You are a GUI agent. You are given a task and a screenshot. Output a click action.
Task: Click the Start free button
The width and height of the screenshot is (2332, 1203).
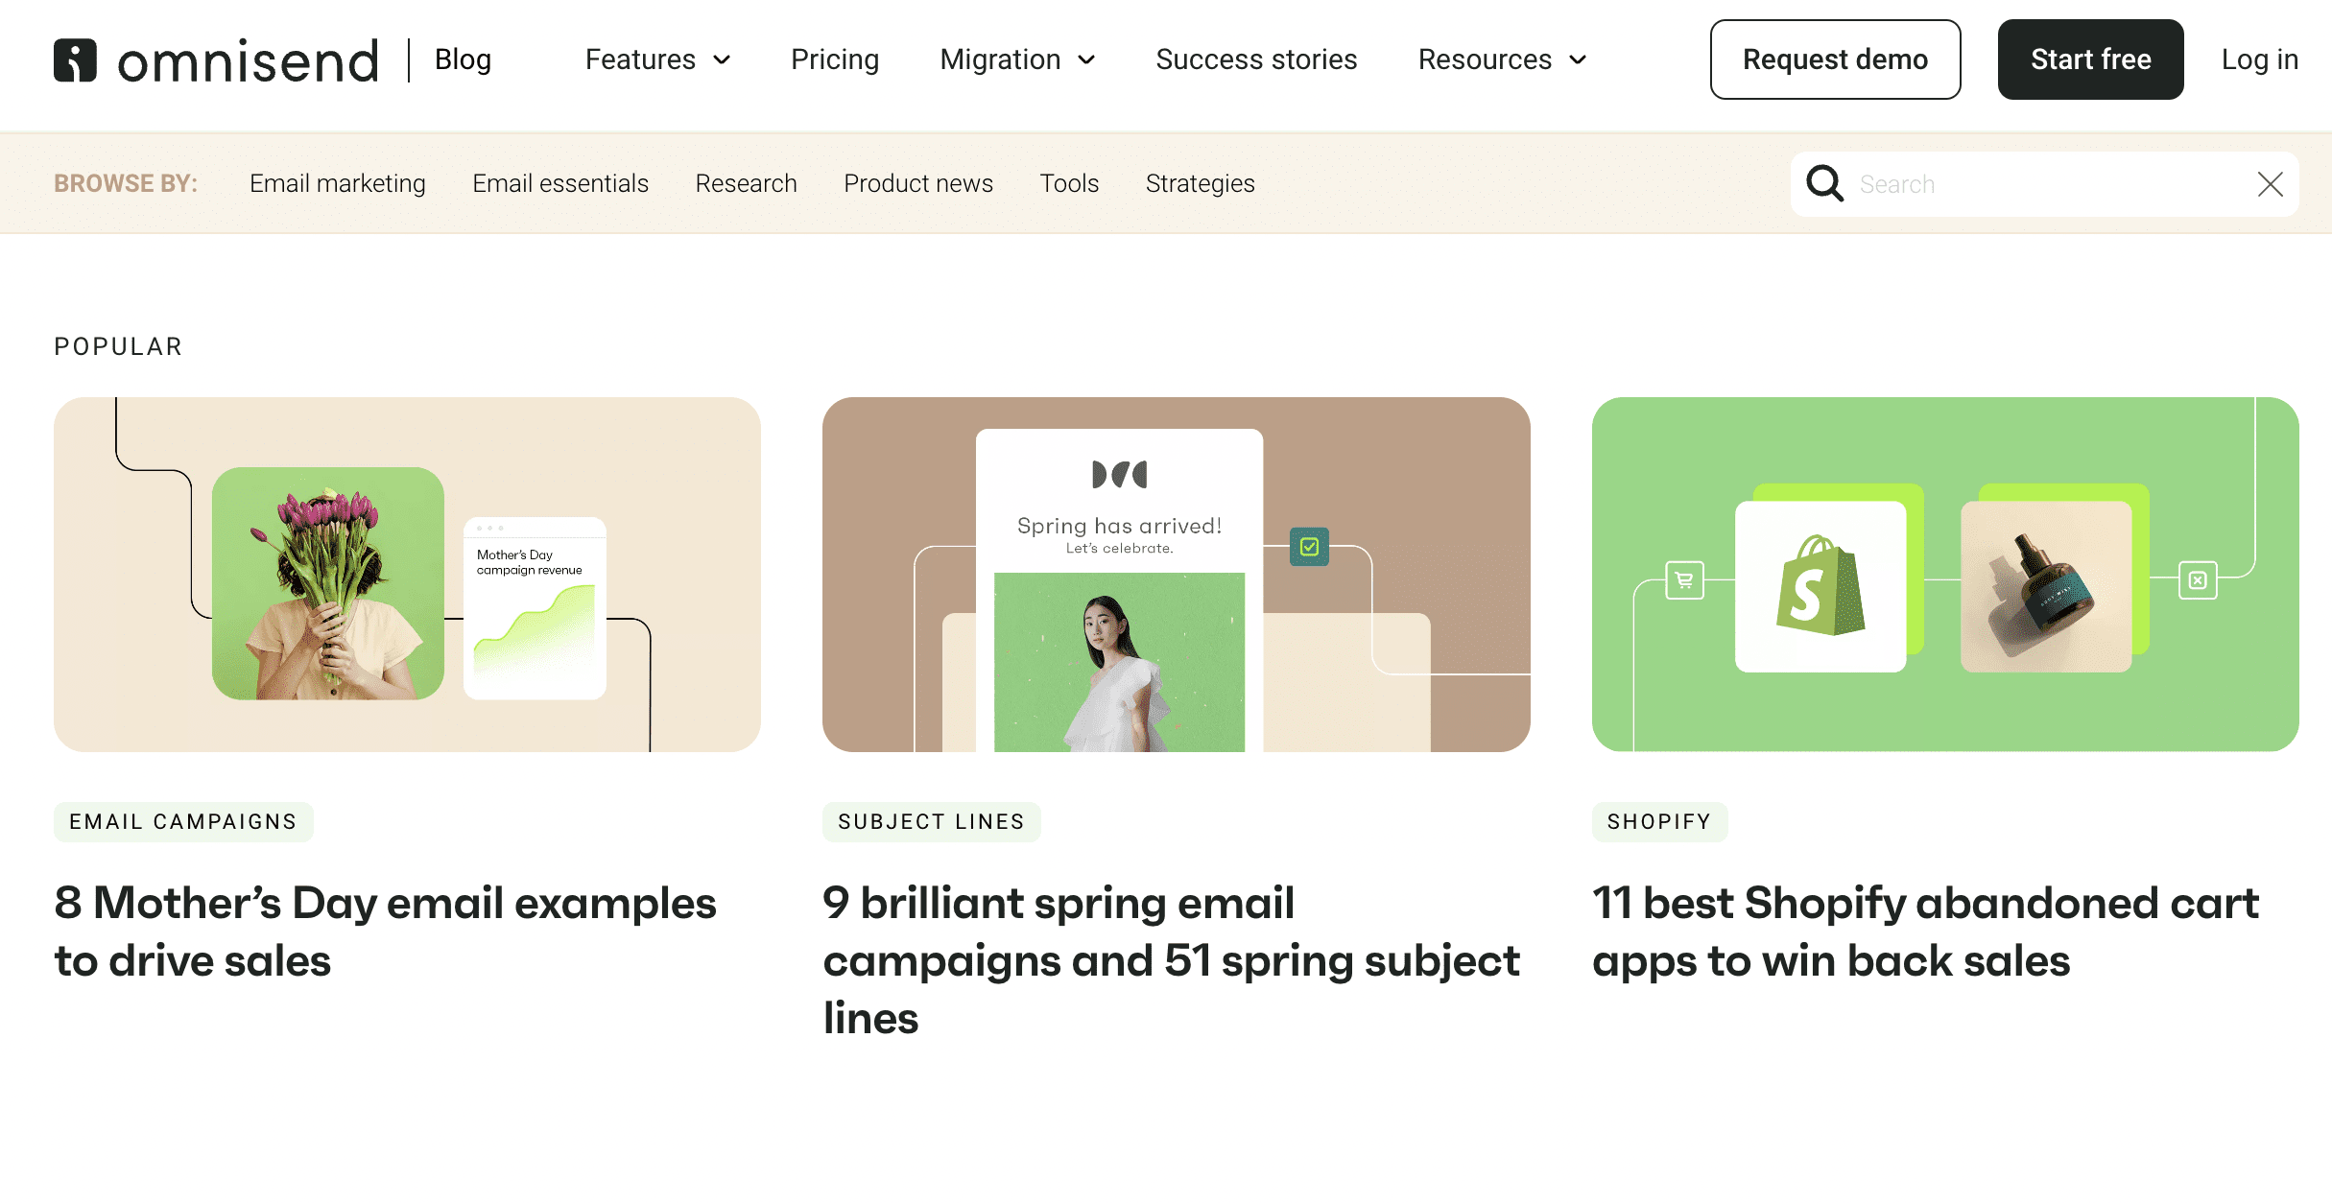pyautogui.click(x=2091, y=59)
